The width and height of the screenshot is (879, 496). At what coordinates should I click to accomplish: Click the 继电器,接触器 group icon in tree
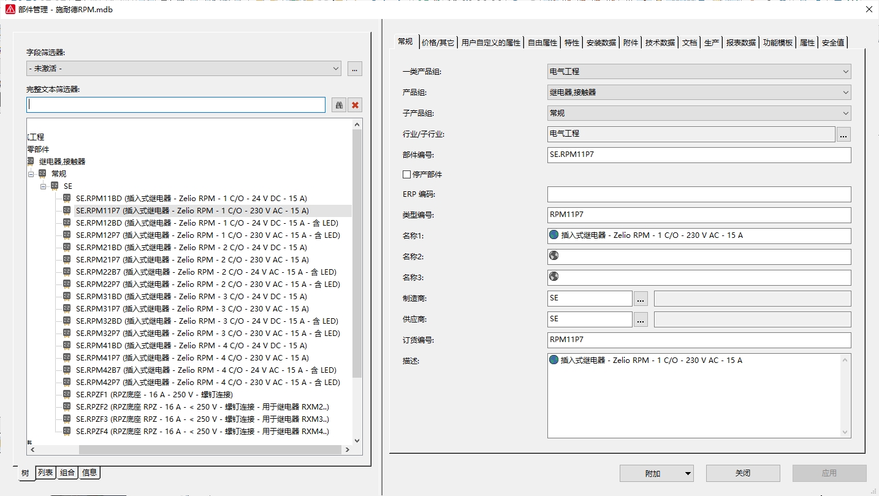coord(31,161)
